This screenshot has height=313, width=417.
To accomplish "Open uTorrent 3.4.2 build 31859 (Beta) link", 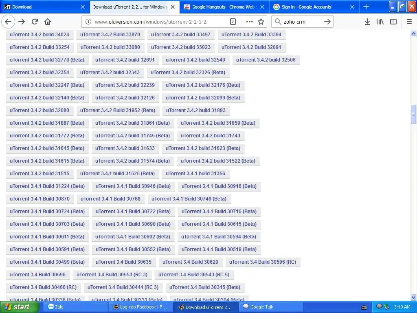I will (218, 123).
